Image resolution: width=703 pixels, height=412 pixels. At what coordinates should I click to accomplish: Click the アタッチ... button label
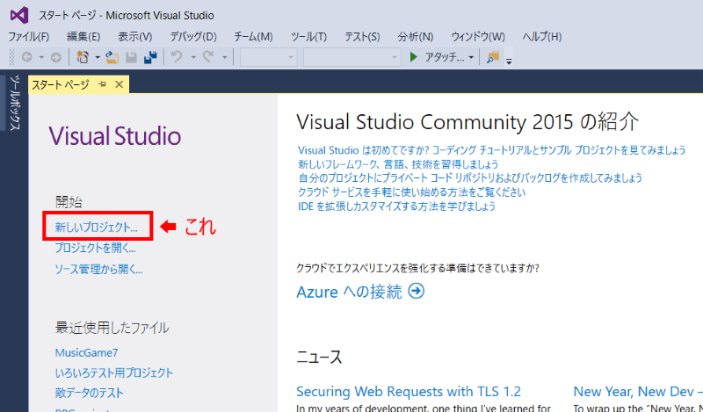click(x=445, y=57)
